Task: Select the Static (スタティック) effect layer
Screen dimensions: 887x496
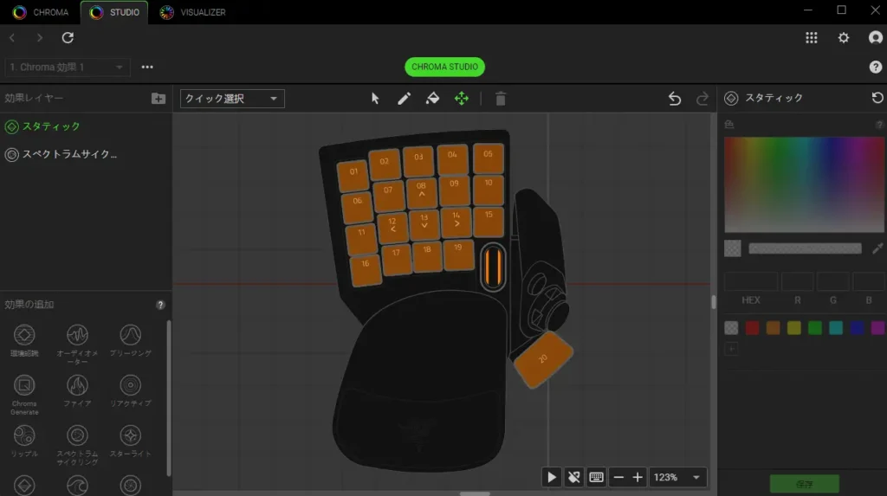Action: pos(86,126)
